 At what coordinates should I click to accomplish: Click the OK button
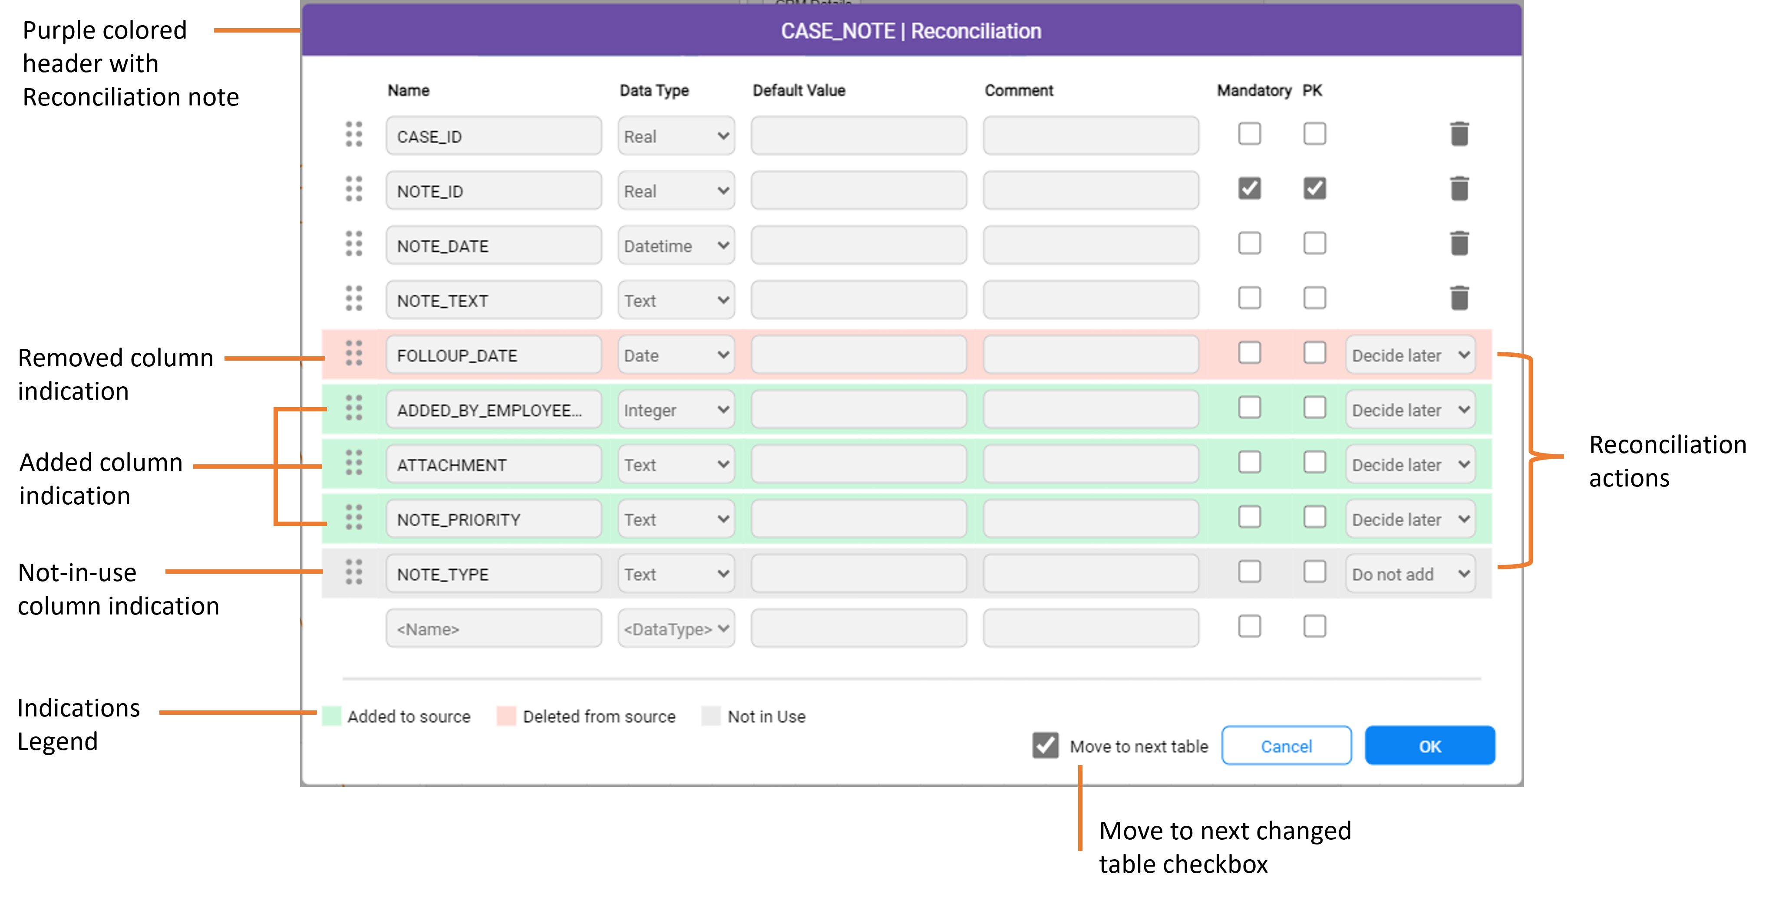click(x=1429, y=746)
